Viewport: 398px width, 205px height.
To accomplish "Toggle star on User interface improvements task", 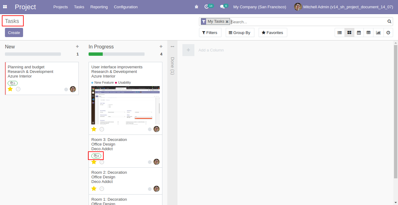I will [94, 129].
